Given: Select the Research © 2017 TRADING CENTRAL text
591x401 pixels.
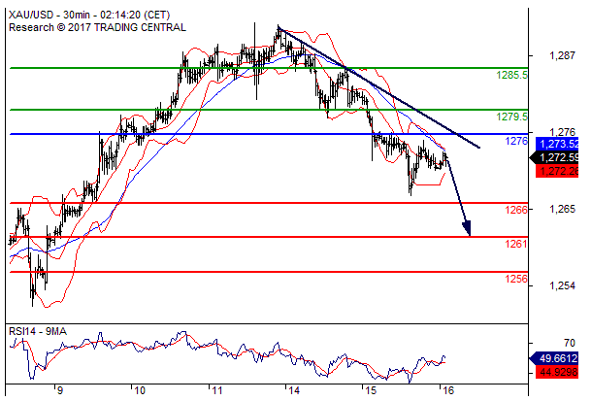Looking at the screenshot, I should [97, 27].
